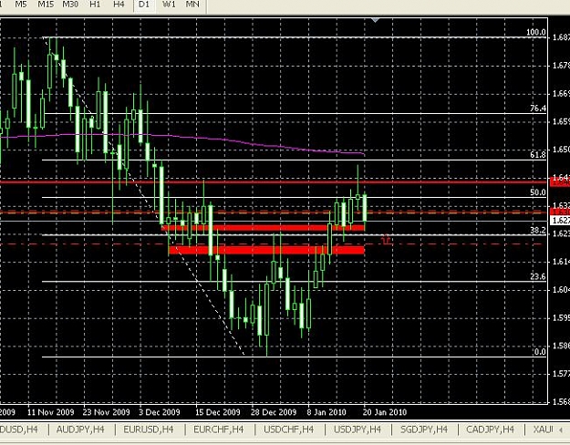Open the XAU chart tab
The image size is (570, 445).
pyautogui.click(x=544, y=429)
